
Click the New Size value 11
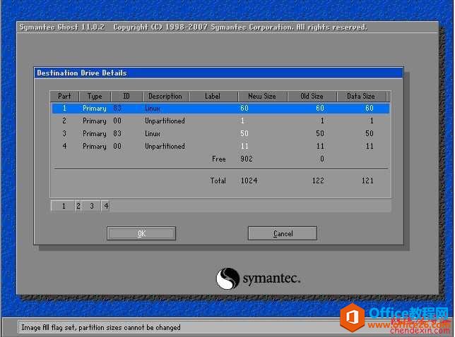244,146
